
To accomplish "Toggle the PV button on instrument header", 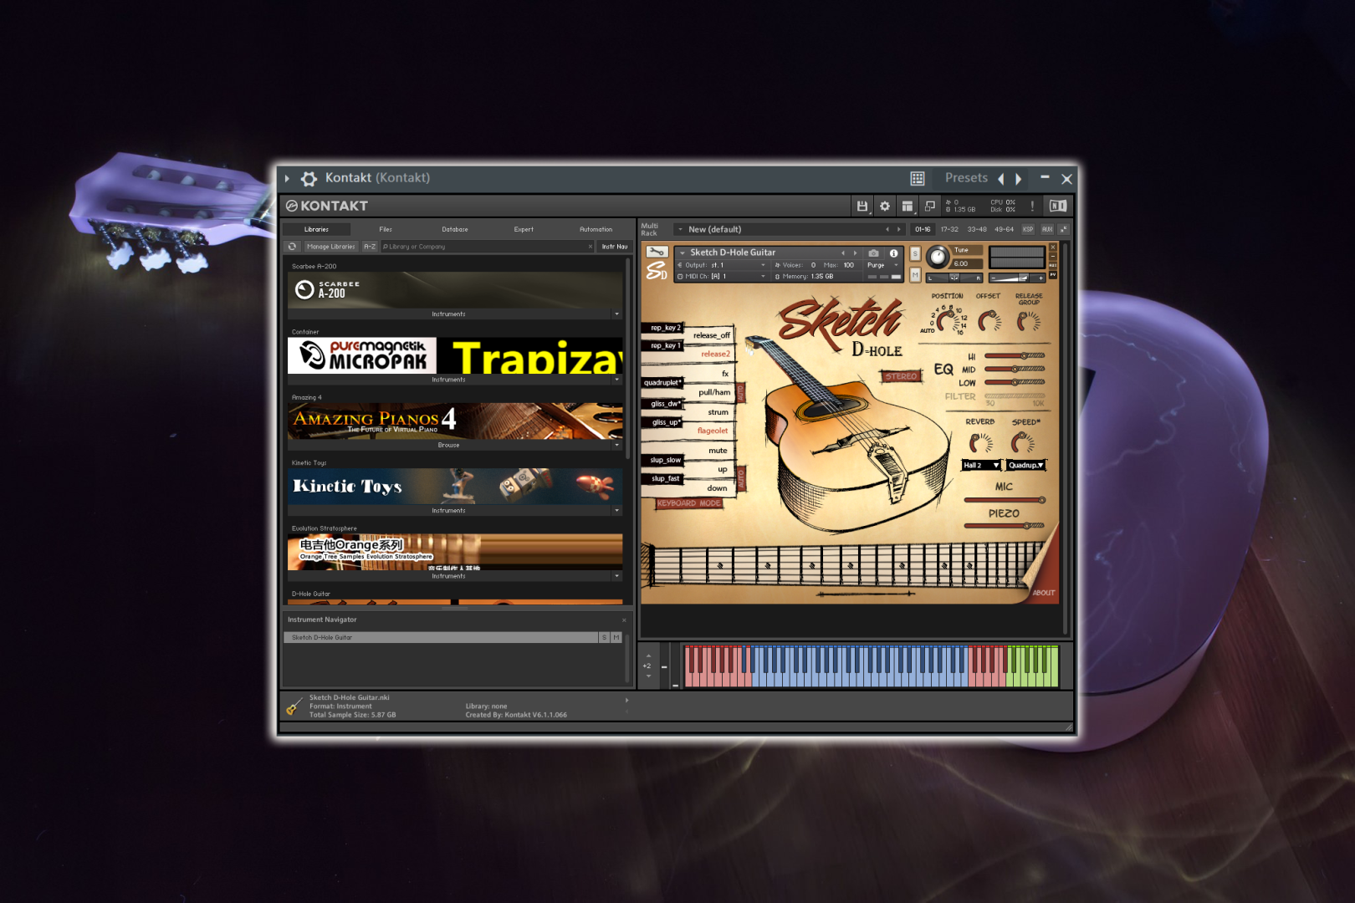I will (x=1053, y=274).
